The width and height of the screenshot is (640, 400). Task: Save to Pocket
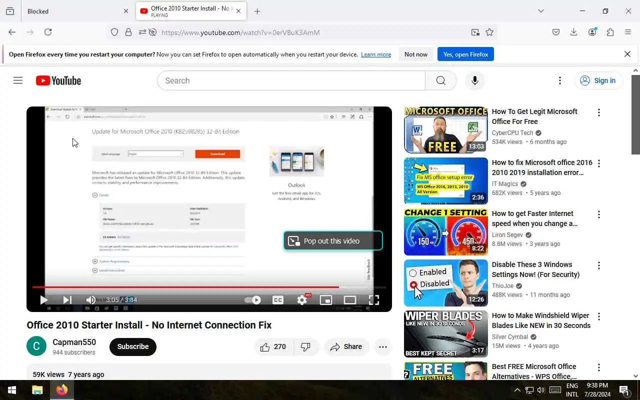556,32
